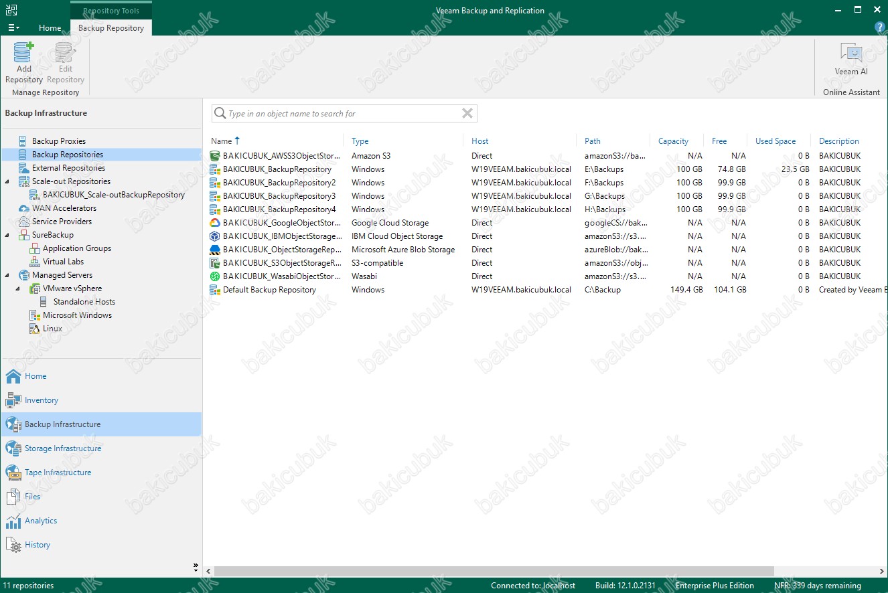The image size is (888, 593).
Task: Open the History navigation view
Action: pos(101,545)
